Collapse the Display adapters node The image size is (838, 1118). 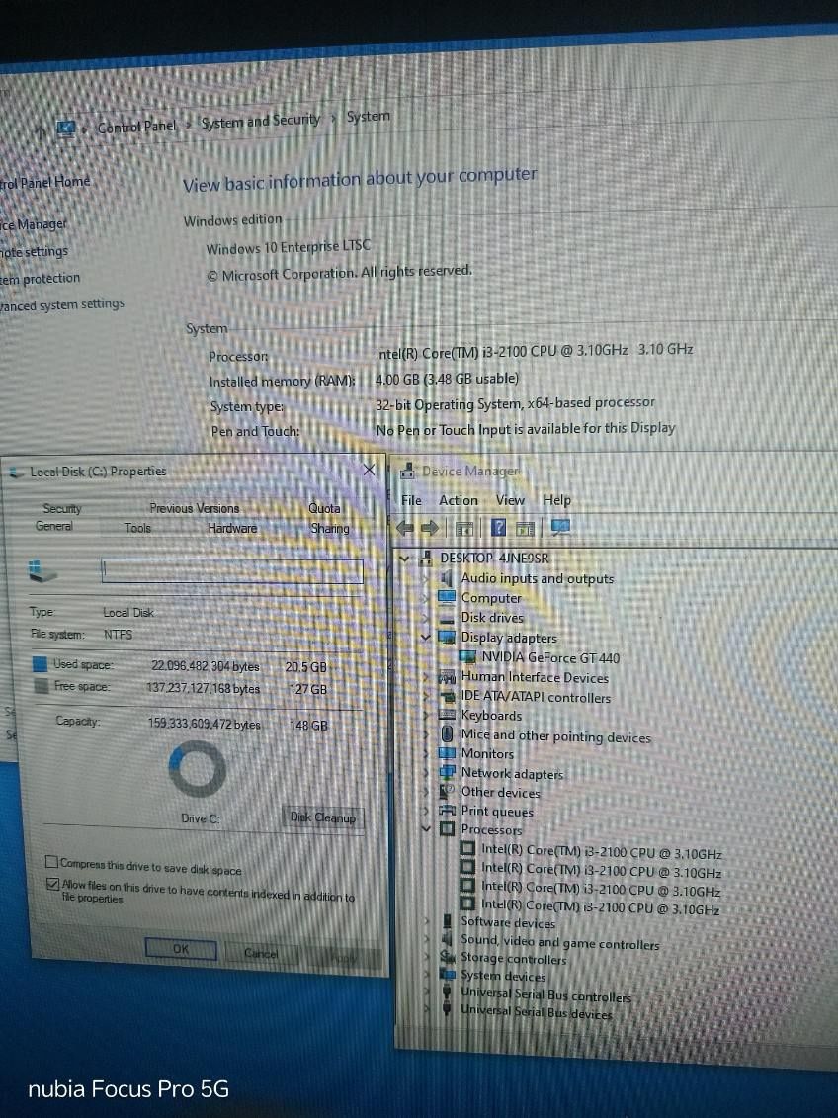coord(426,637)
